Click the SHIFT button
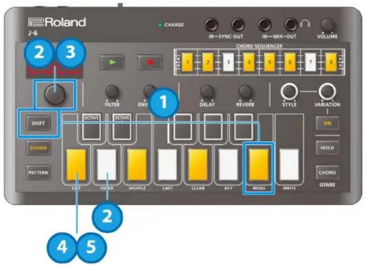 [x=38, y=123]
